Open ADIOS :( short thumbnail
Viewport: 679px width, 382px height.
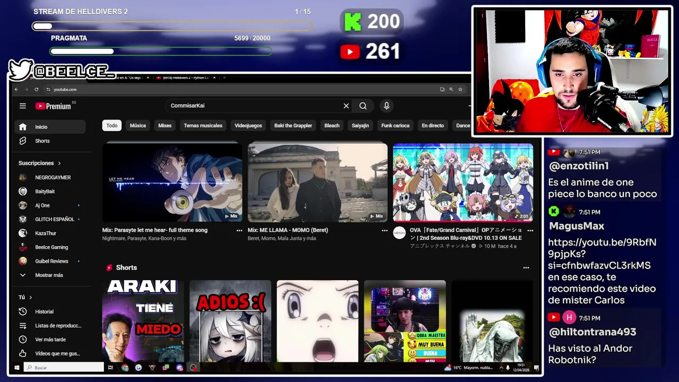(x=230, y=321)
